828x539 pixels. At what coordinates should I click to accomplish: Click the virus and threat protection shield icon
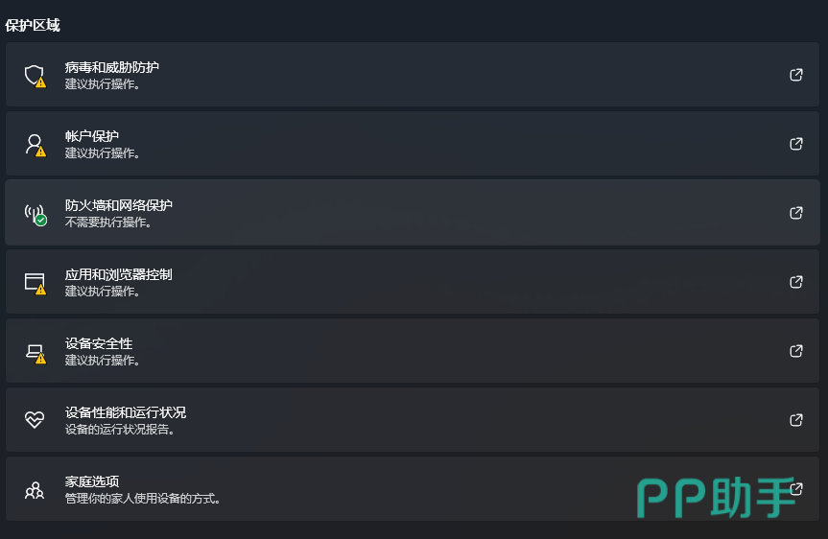[35, 75]
